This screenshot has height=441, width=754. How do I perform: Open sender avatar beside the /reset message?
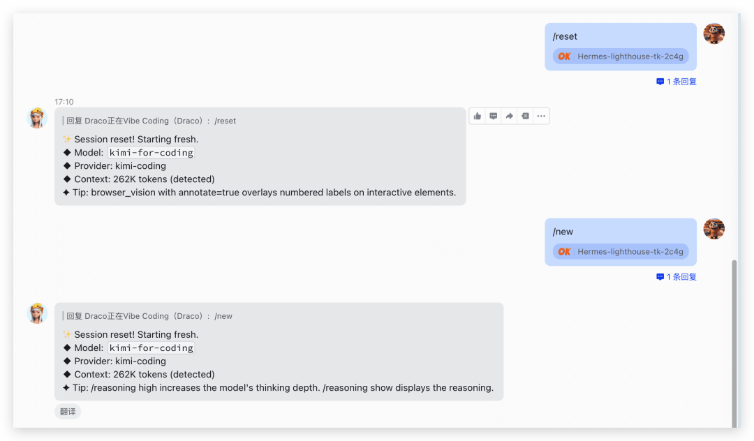pyautogui.click(x=714, y=33)
